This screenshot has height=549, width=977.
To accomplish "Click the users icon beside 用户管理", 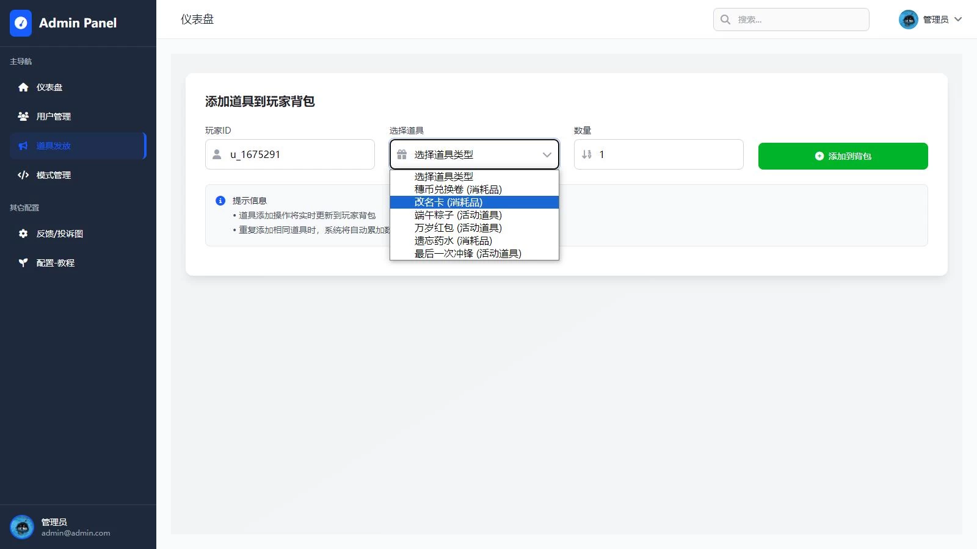I will (x=23, y=117).
